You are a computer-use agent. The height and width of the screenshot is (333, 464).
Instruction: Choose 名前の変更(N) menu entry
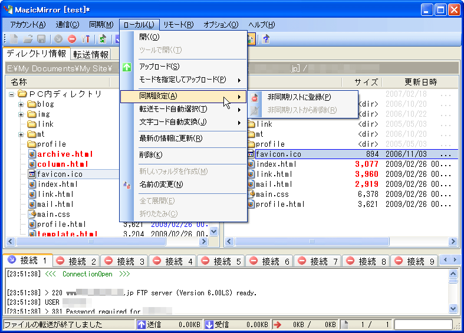click(183, 185)
